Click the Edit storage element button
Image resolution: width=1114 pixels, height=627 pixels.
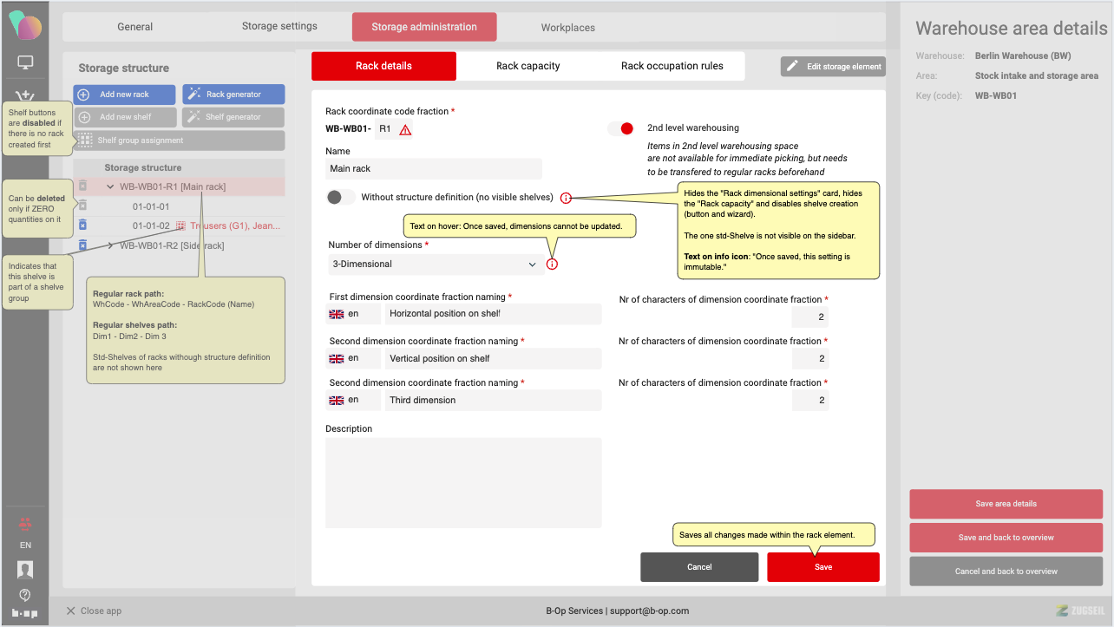tap(832, 67)
